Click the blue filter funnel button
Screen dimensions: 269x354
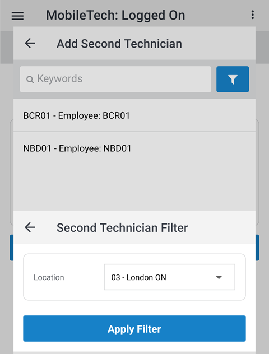coord(233,79)
